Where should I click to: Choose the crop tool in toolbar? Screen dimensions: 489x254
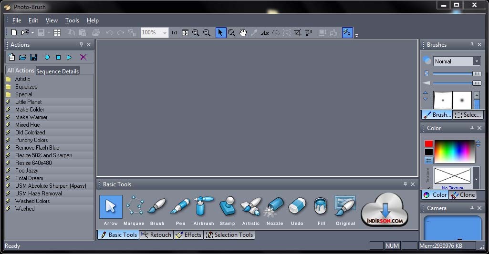298,32
